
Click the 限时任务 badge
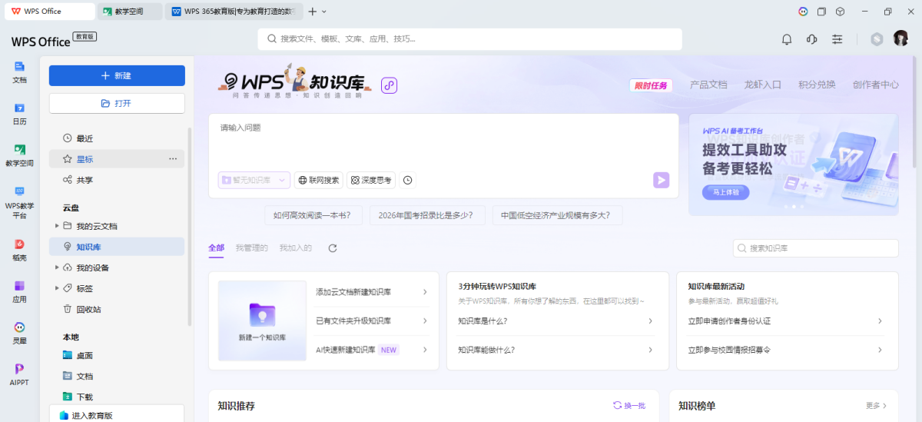pyautogui.click(x=651, y=85)
